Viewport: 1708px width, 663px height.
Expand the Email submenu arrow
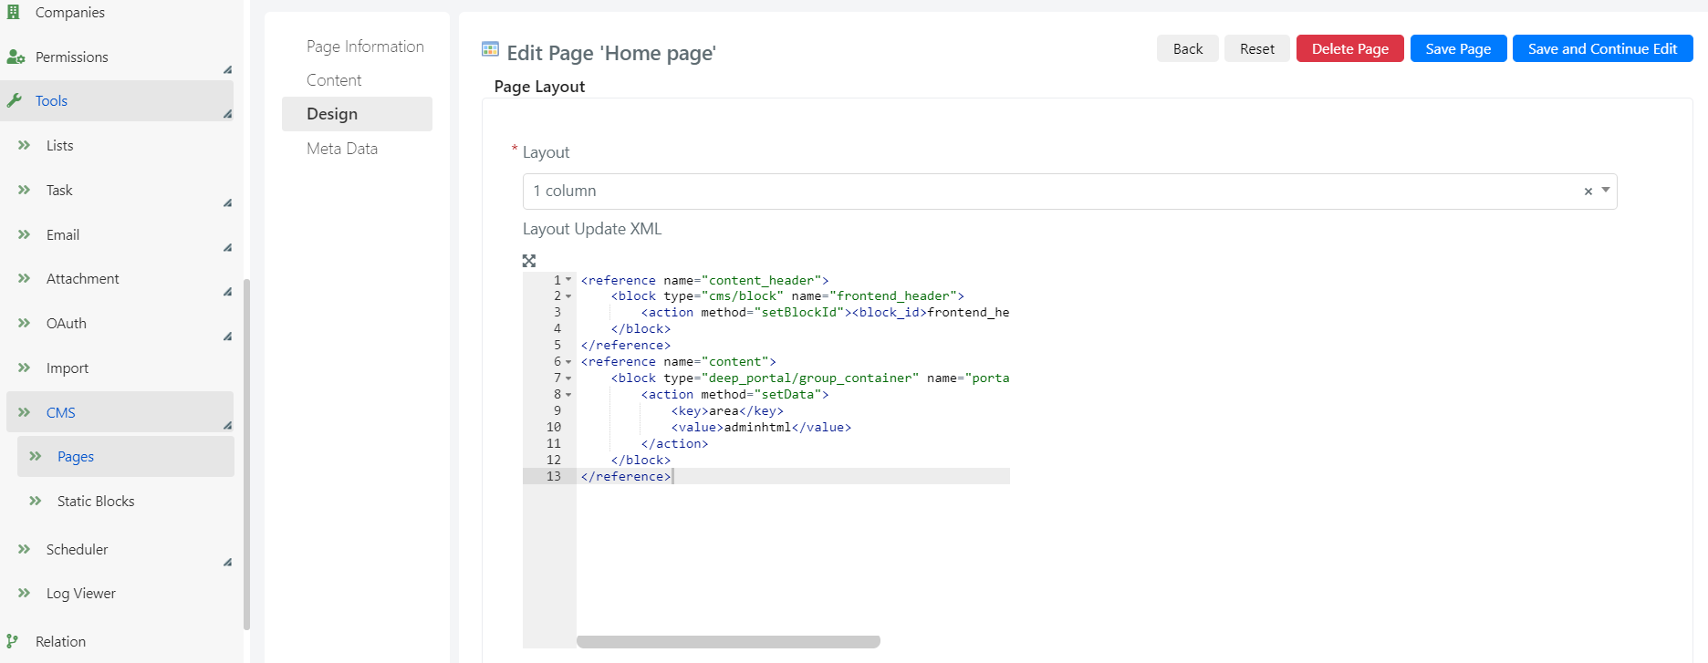pyautogui.click(x=227, y=247)
